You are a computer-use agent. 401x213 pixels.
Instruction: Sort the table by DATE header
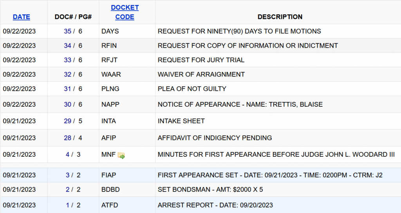coord(22,17)
